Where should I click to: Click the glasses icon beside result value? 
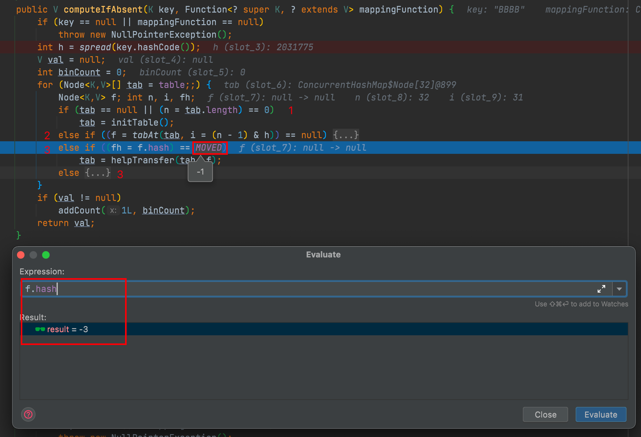tap(40, 329)
